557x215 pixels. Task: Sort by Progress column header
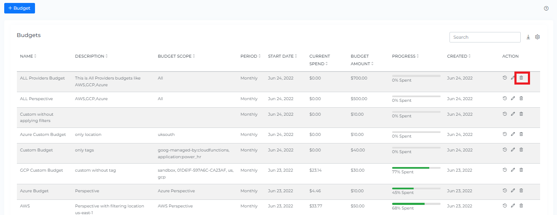405,56
